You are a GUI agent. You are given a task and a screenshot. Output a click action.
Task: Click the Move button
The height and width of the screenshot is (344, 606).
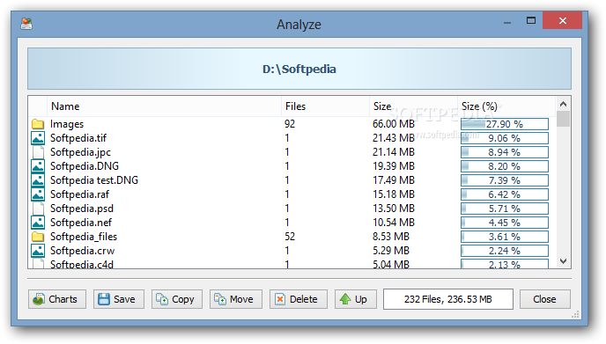coord(236,299)
